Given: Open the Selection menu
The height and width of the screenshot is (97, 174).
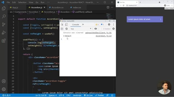Looking at the screenshot, I should [x=22, y=2].
